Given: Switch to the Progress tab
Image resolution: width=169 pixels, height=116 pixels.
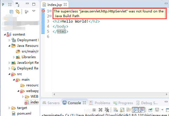Looking at the screenshot, I should (123, 103).
